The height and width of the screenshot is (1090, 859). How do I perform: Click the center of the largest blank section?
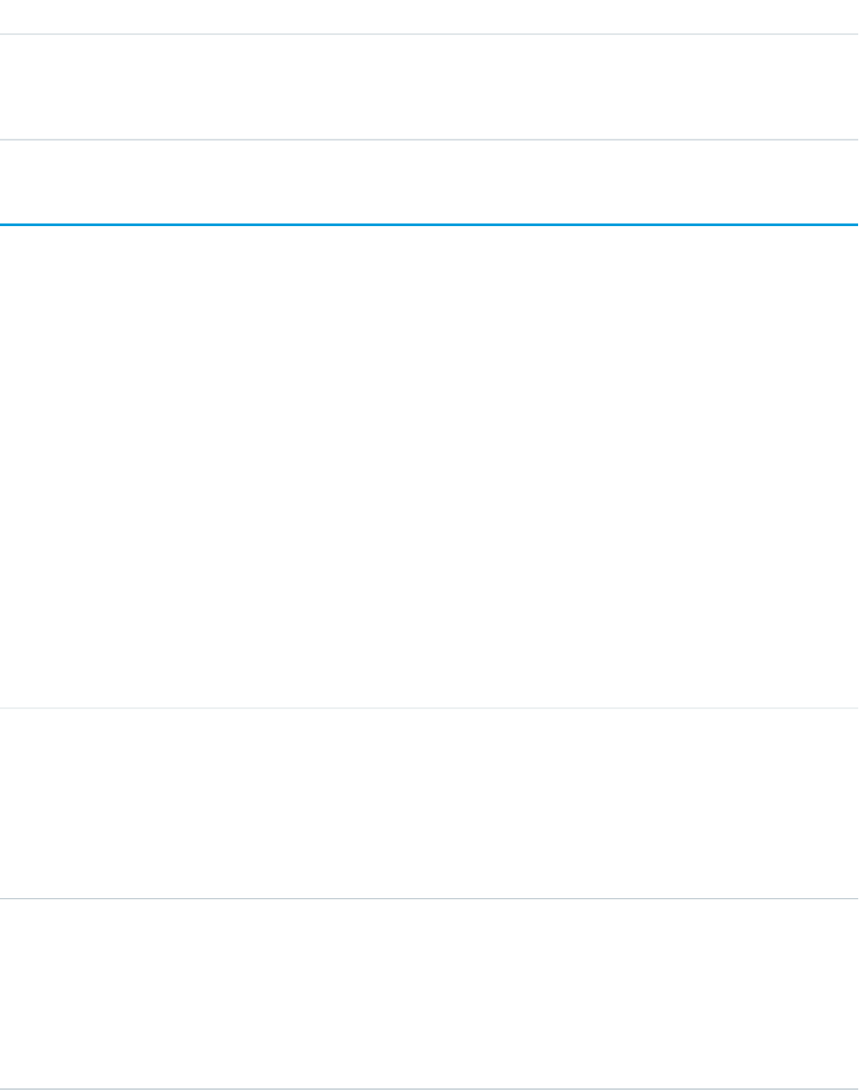pos(429,466)
